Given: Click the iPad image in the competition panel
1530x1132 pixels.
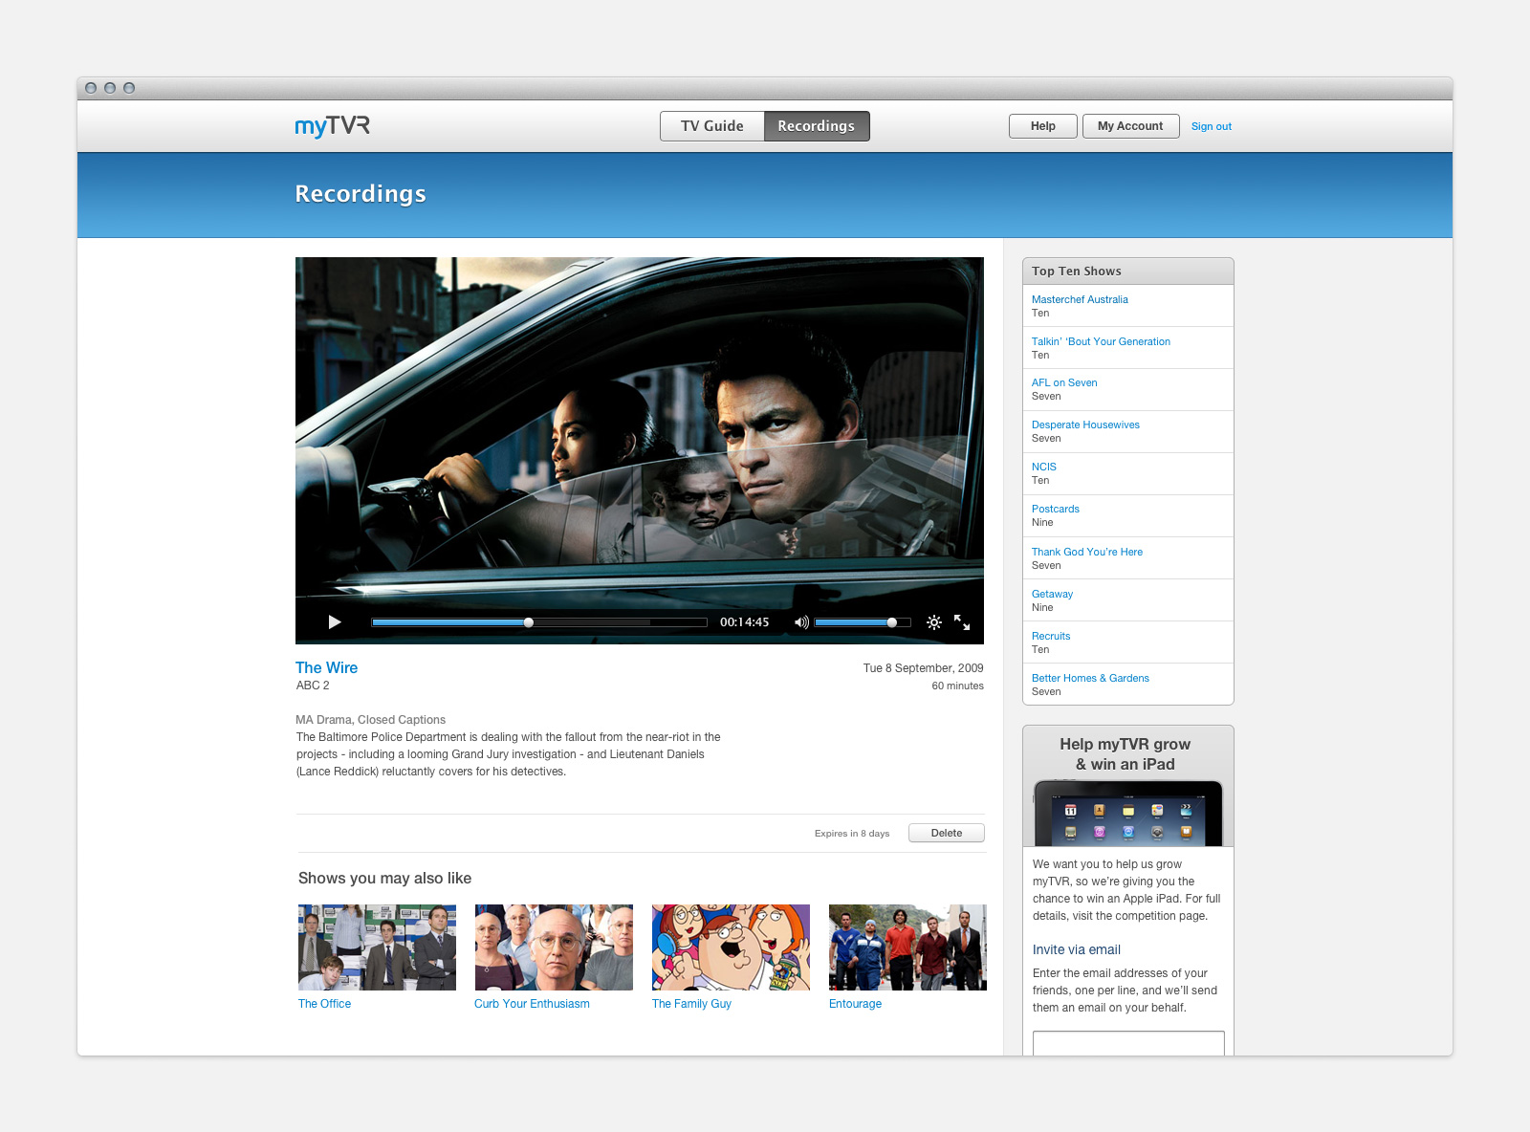Looking at the screenshot, I should [1127, 811].
